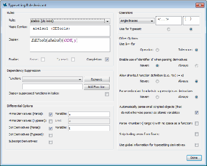
Task: Click the Prime Derivatives Variable field containing x
Action: [89, 114]
